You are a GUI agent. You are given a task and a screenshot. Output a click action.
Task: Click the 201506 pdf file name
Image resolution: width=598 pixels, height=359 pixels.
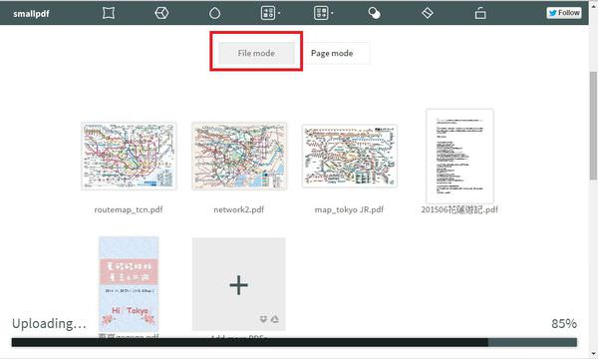click(459, 209)
